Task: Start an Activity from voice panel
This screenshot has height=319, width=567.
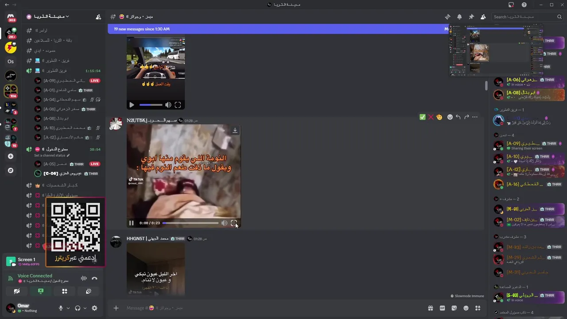Action: 65,291
